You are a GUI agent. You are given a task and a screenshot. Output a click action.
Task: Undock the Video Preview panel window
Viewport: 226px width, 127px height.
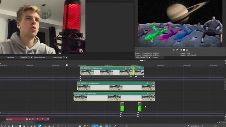[x=147, y=58]
